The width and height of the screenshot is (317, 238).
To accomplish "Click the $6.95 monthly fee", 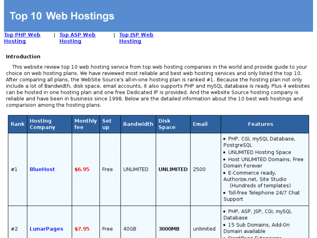I will point(82,169).
